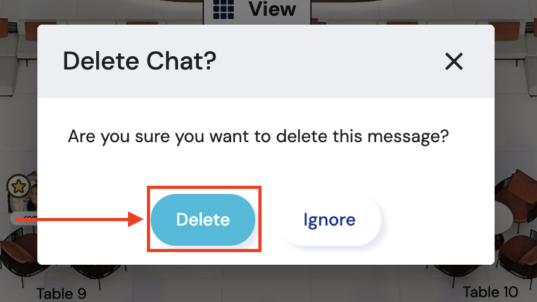Click the "Delete Chat?" dialog title

(x=140, y=61)
